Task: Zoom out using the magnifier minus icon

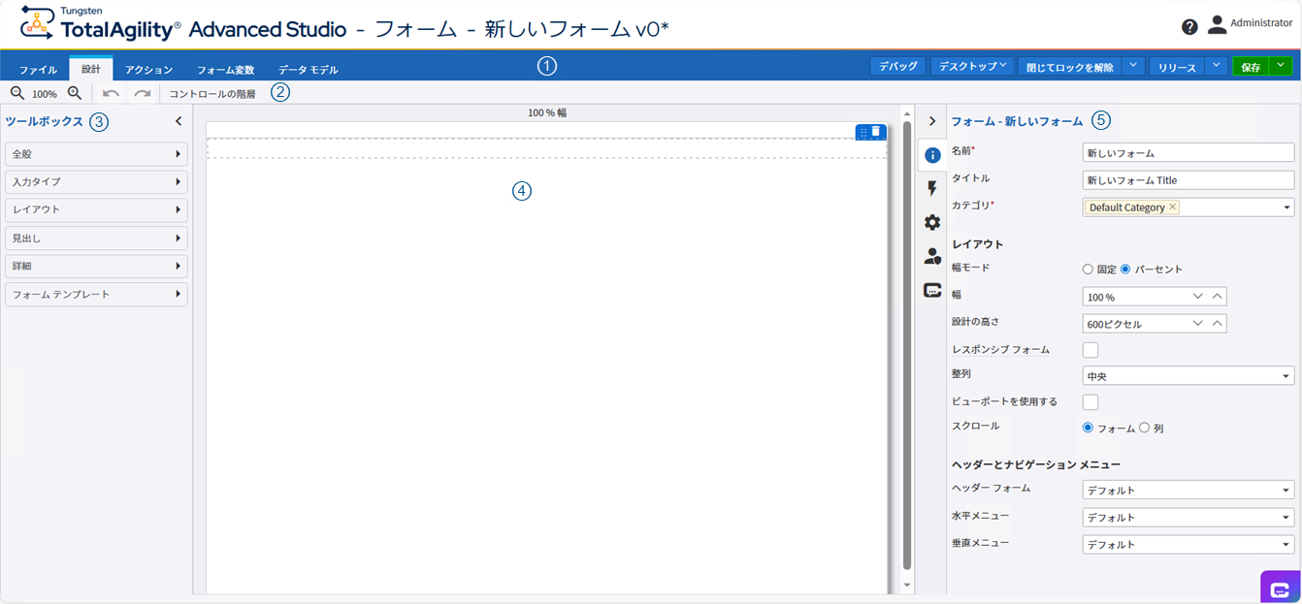Action: 17,93
